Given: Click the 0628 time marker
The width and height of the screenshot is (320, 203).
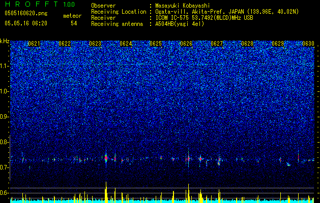Looking at the screenshot, I should point(247,44).
